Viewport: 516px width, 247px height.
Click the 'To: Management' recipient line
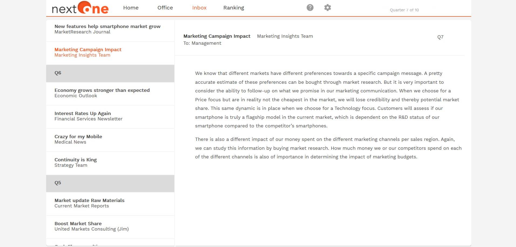point(202,43)
